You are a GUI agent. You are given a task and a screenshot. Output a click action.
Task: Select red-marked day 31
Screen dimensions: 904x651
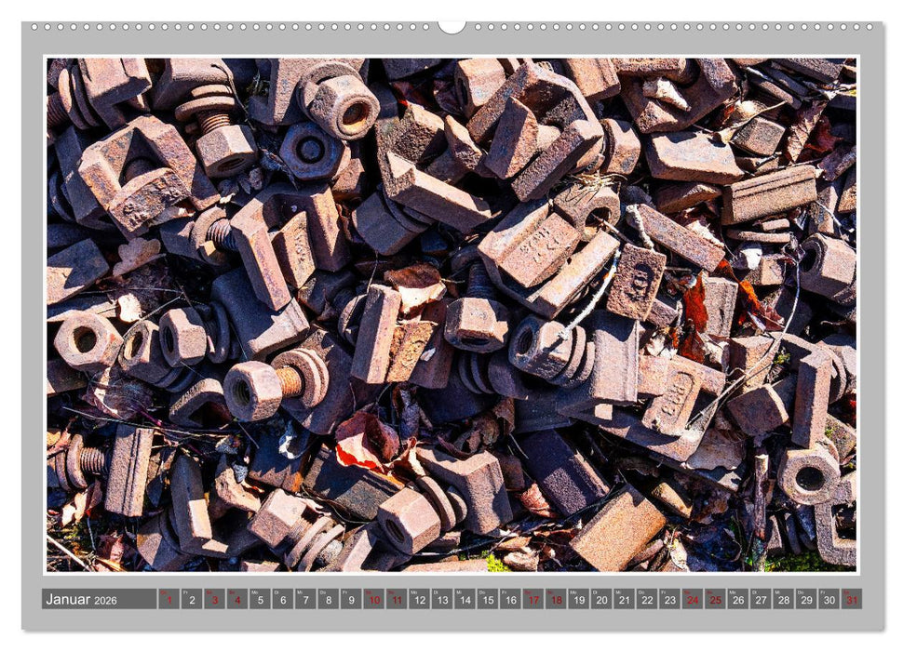tap(852, 600)
